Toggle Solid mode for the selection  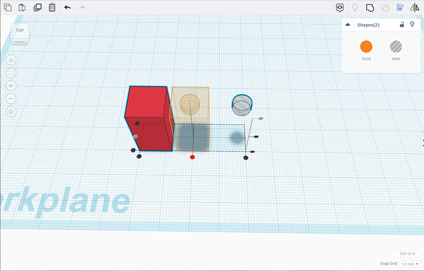coord(366,46)
